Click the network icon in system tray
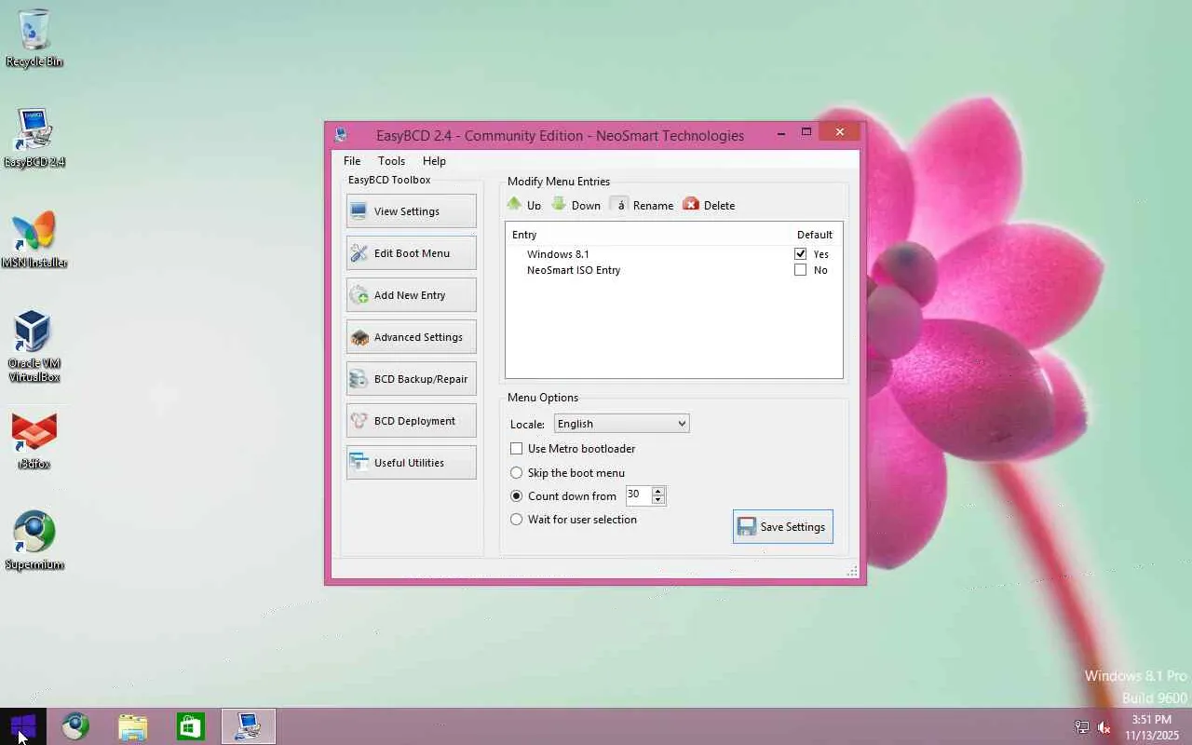Screen dimensions: 1192x745 (x=1082, y=727)
